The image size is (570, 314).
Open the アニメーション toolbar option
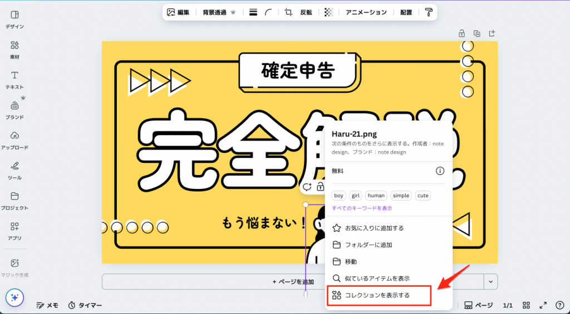click(x=366, y=12)
